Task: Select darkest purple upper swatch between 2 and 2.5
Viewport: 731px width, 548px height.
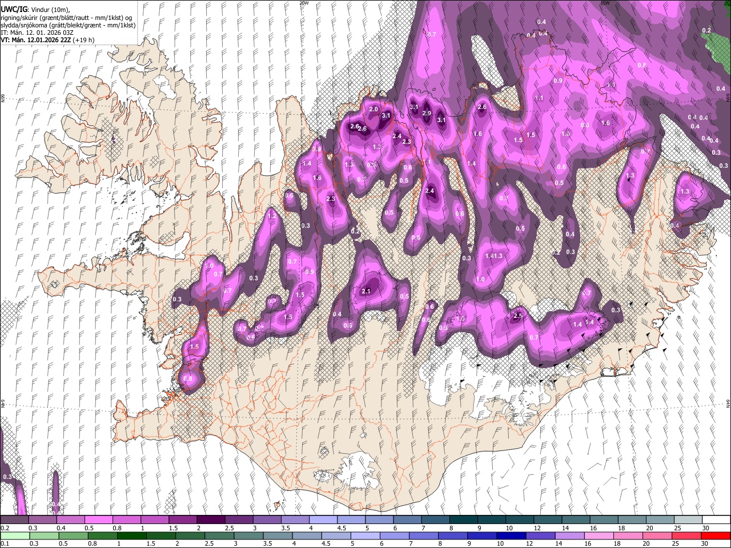Action: 210,520
